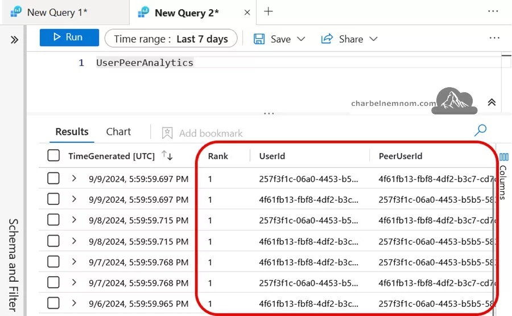Screen dimensions: 512x316
Task: Click the UserId column header
Action: click(x=272, y=156)
